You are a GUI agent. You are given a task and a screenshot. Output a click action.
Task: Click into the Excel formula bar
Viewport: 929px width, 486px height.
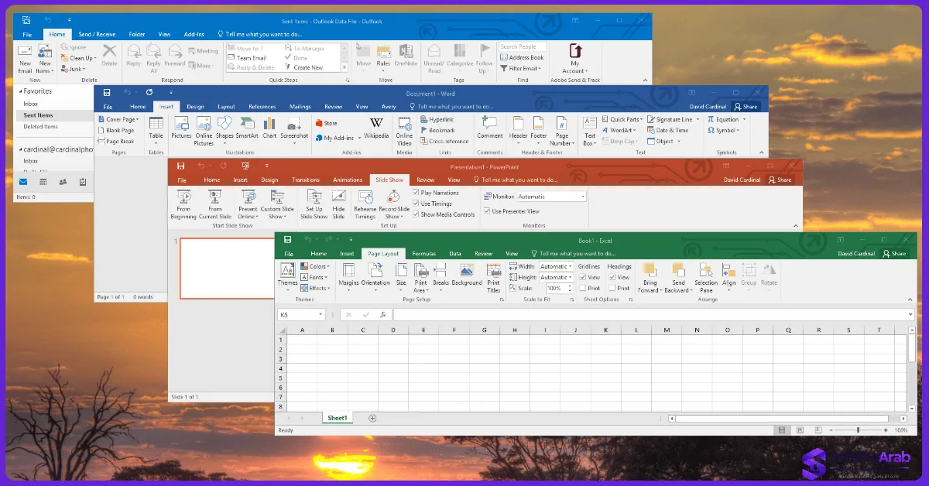(653, 315)
